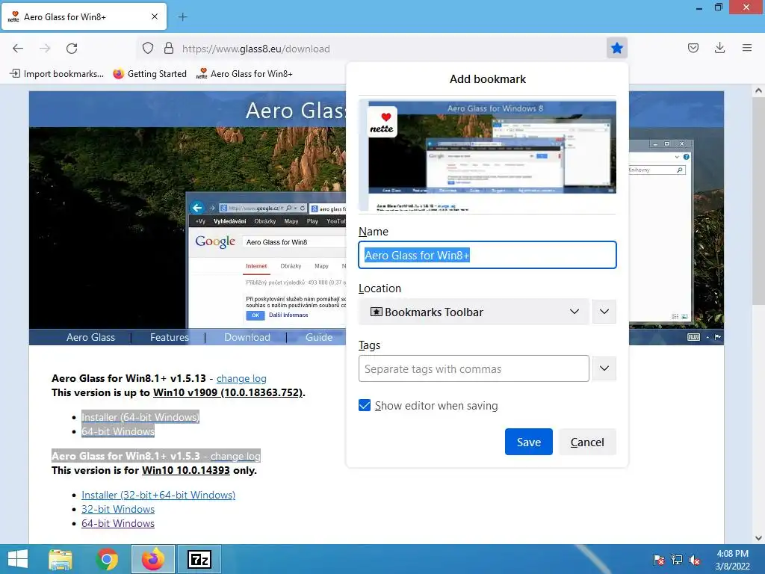Open the Save to Pocket icon
Viewport: 765px width, 574px height.
[x=693, y=48]
